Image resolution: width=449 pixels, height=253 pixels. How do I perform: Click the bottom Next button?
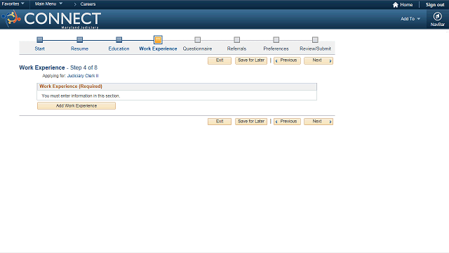319,122
